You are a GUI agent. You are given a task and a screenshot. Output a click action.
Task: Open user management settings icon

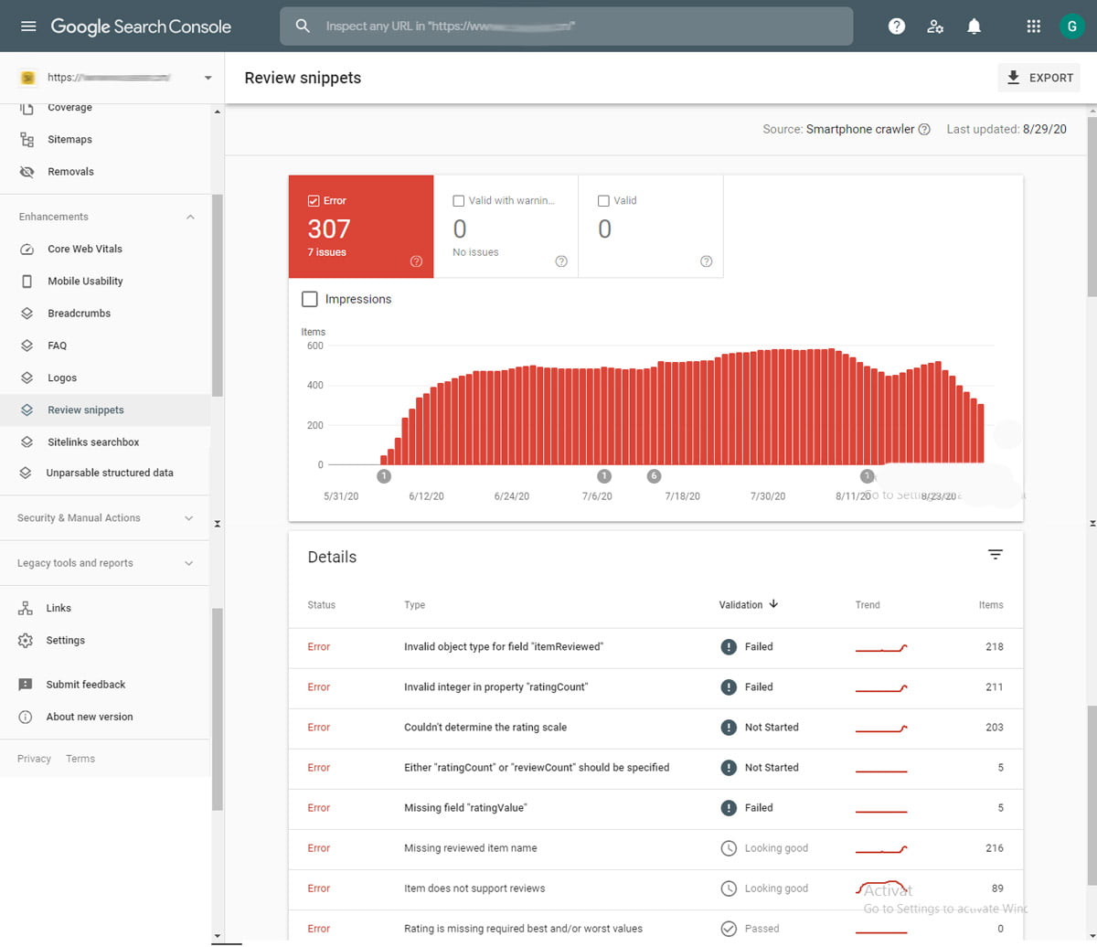(x=935, y=27)
